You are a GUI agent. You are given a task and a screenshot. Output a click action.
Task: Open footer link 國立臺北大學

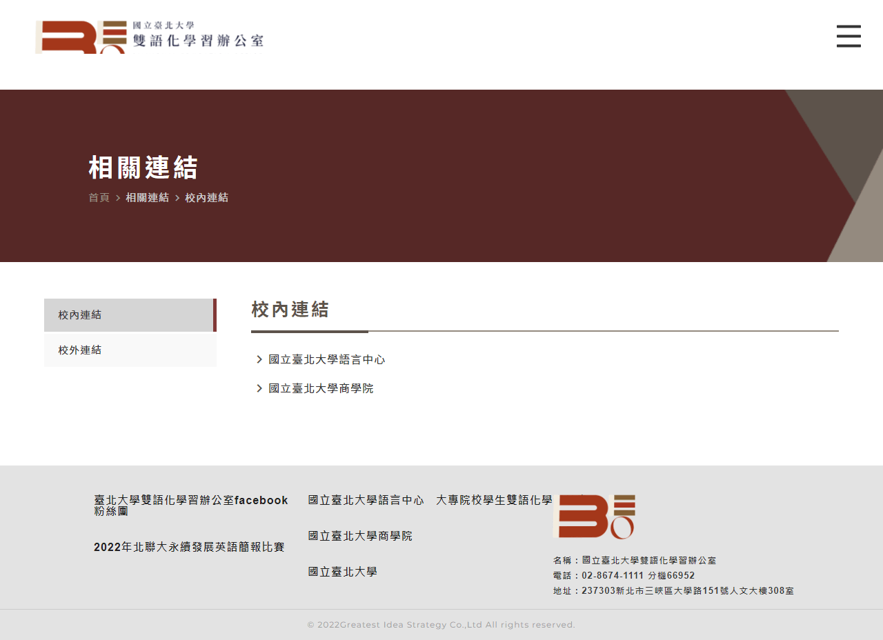tap(343, 572)
